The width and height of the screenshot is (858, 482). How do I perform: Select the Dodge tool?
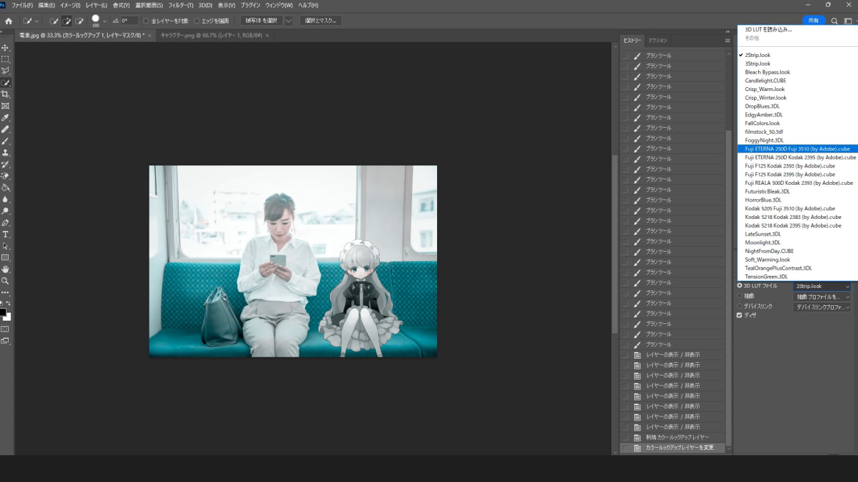pyautogui.click(x=5, y=211)
